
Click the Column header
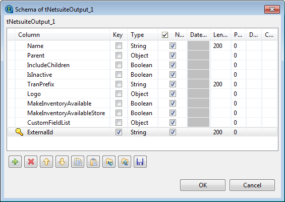pos(63,35)
